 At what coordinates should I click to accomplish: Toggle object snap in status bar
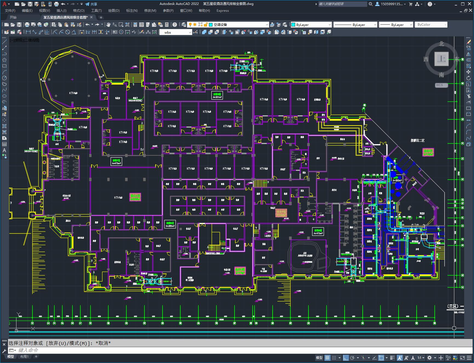pos(381,358)
